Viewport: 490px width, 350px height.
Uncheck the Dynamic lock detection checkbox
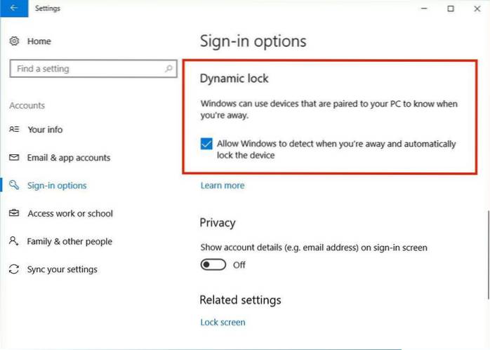point(206,144)
